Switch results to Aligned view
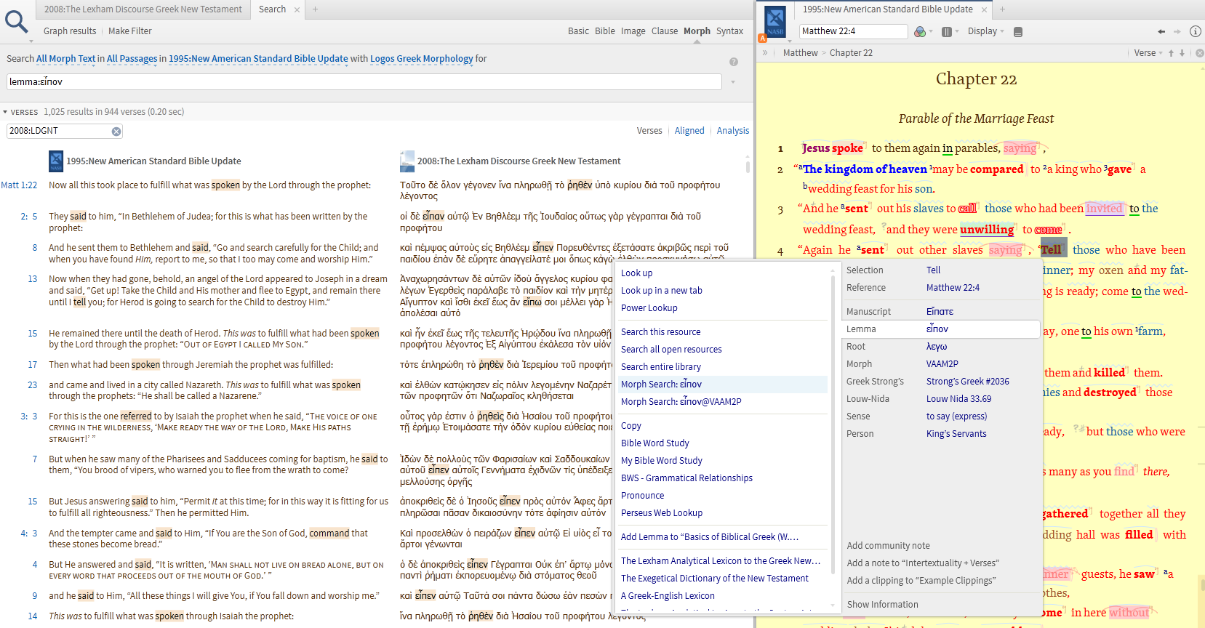The image size is (1205, 628). point(689,131)
